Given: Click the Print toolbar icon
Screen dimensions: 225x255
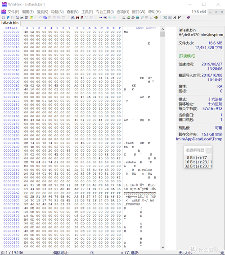Looking at the screenshot, I should click(x=22, y=18).
